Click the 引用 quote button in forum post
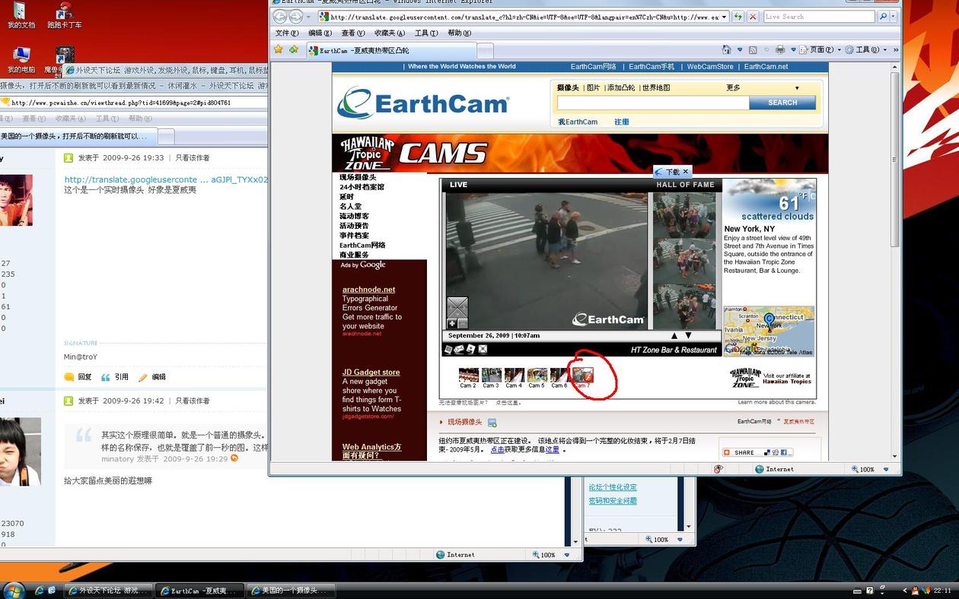Image resolution: width=959 pixels, height=599 pixels. (115, 377)
